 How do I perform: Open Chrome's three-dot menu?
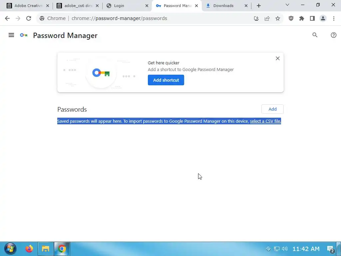coord(334,18)
